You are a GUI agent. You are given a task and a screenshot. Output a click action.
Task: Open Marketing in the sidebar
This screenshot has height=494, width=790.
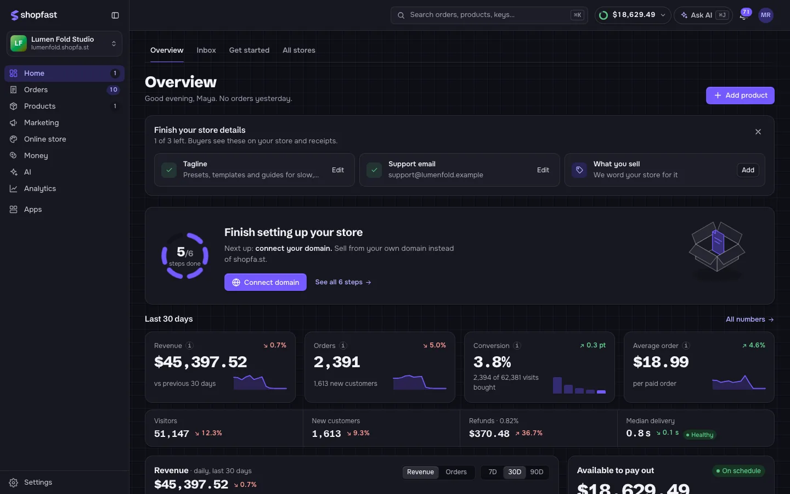[x=64, y=123]
